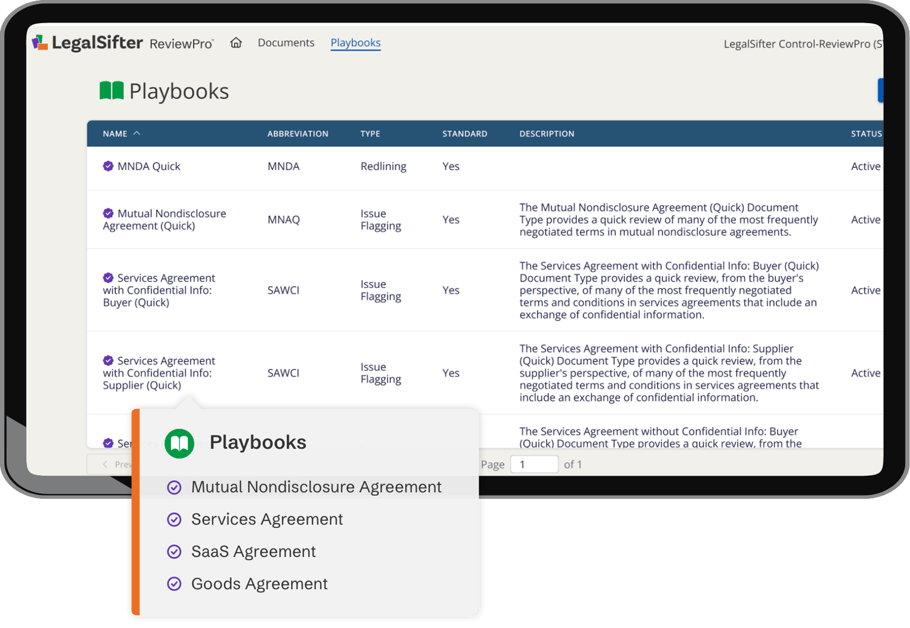The image size is (910, 628).
Task: Click the LegalSifter logo icon
Action: [40, 42]
